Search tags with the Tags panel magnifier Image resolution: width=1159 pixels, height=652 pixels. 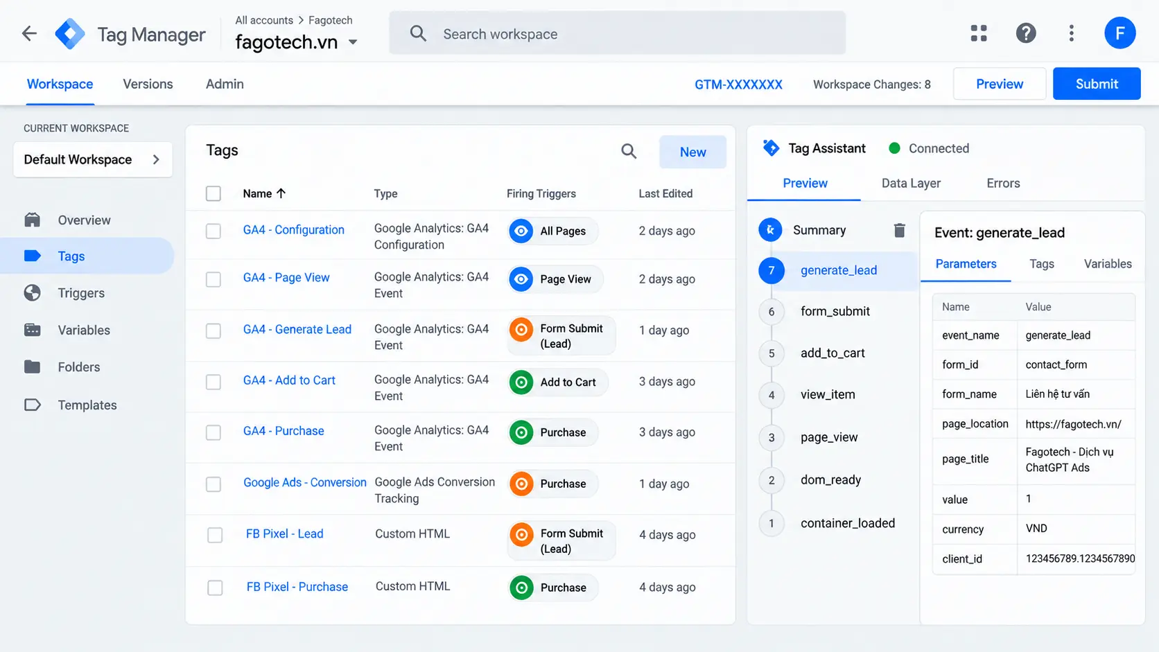coord(629,151)
